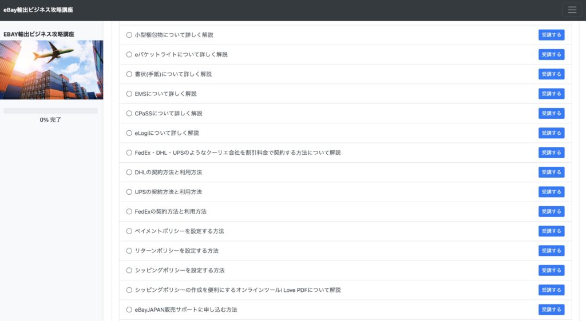
Task: Open lesson eLogiについて詳しく解説
Action: (x=167, y=133)
